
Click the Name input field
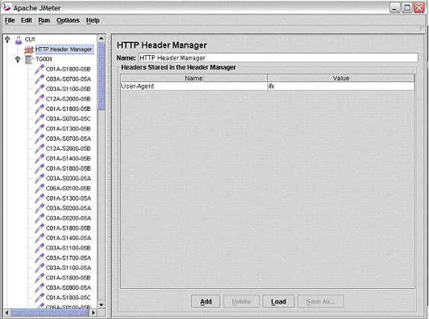tap(278, 57)
